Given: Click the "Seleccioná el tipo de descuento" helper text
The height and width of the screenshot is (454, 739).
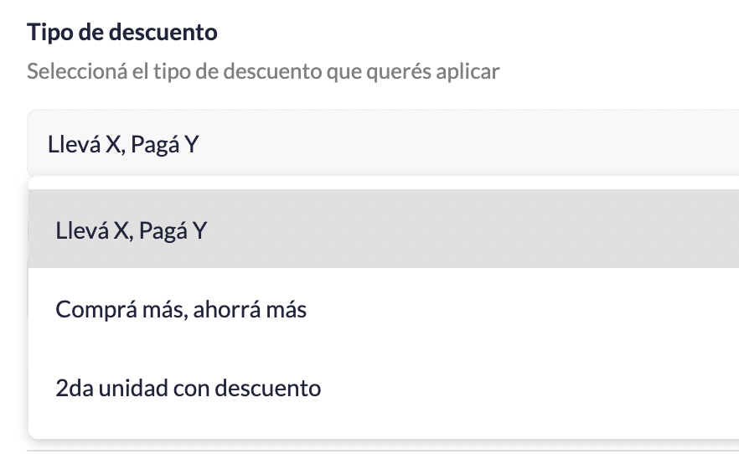Looking at the screenshot, I should (263, 71).
